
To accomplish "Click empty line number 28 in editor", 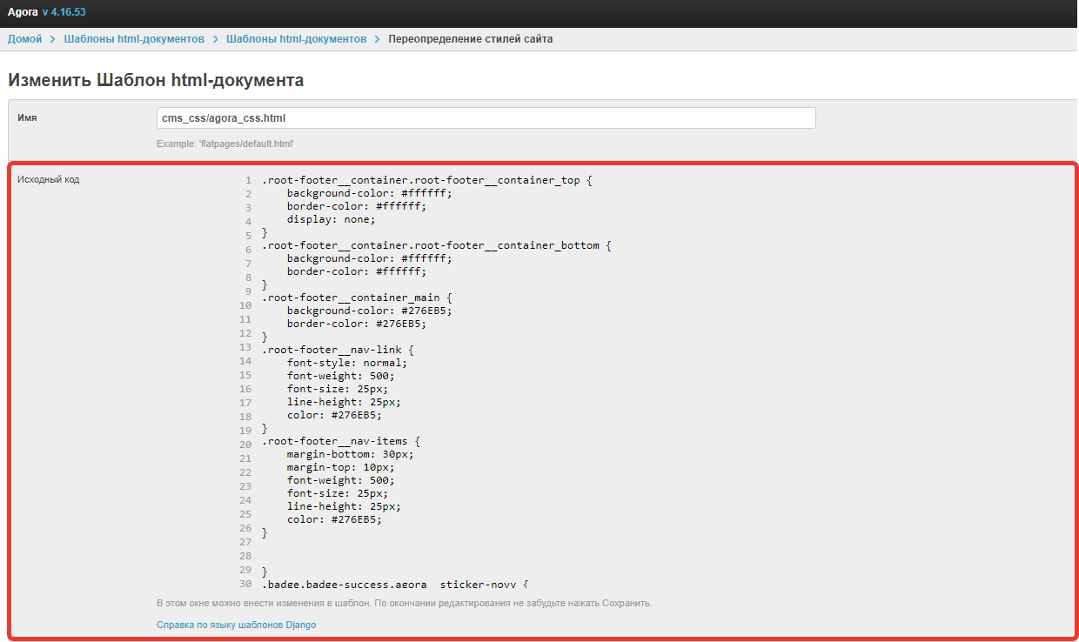I will coord(245,556).
